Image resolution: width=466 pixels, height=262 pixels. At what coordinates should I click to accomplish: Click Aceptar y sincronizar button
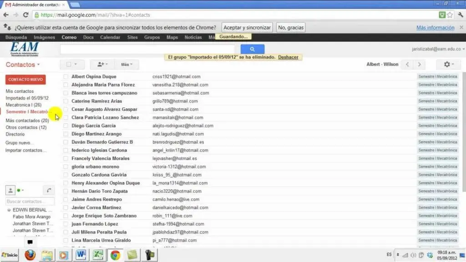click(247, 27)
